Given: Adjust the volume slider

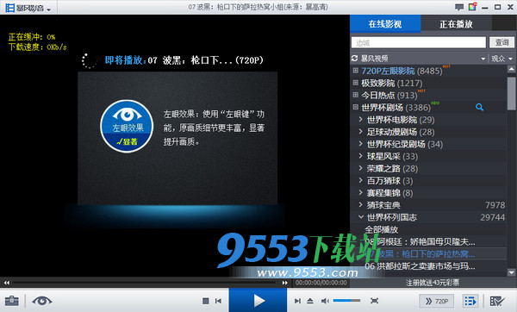Looking at the screenshot, I should coord(346,301).
